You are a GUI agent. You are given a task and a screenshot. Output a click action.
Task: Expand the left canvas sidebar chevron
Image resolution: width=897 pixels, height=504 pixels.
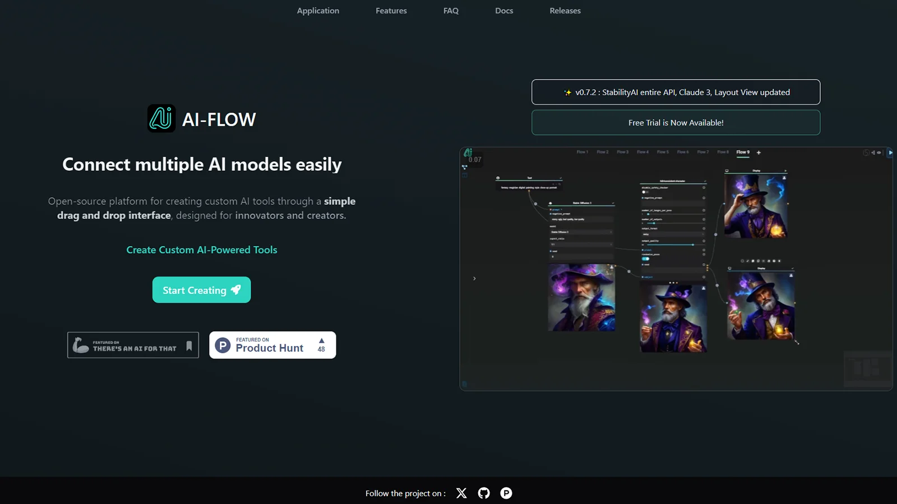[x=474, y=278]
